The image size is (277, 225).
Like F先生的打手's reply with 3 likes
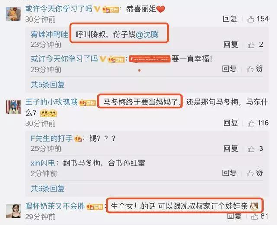tap(255, 149)
